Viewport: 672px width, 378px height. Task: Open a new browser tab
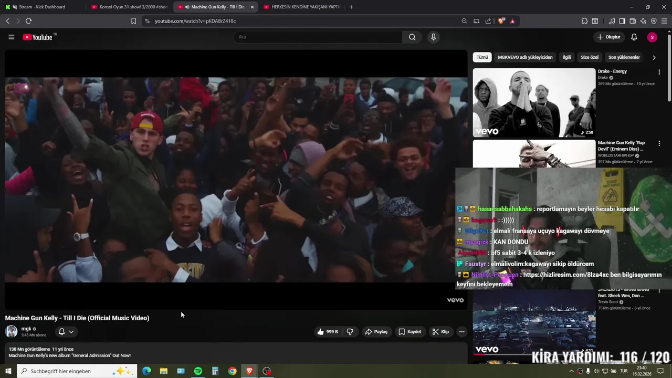click(x=351, y=7)
